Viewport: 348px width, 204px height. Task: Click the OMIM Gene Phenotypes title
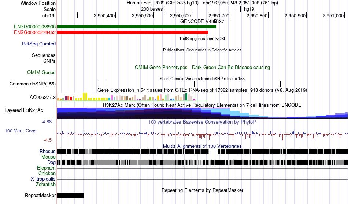click(203, 68)
